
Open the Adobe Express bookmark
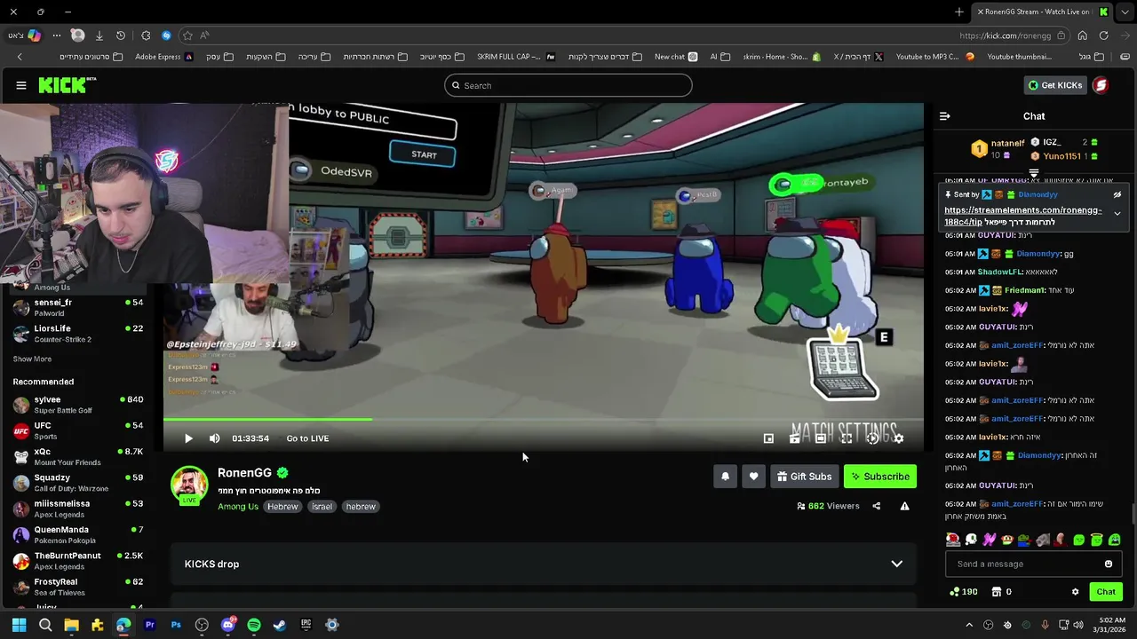click(x=163, y=57)
